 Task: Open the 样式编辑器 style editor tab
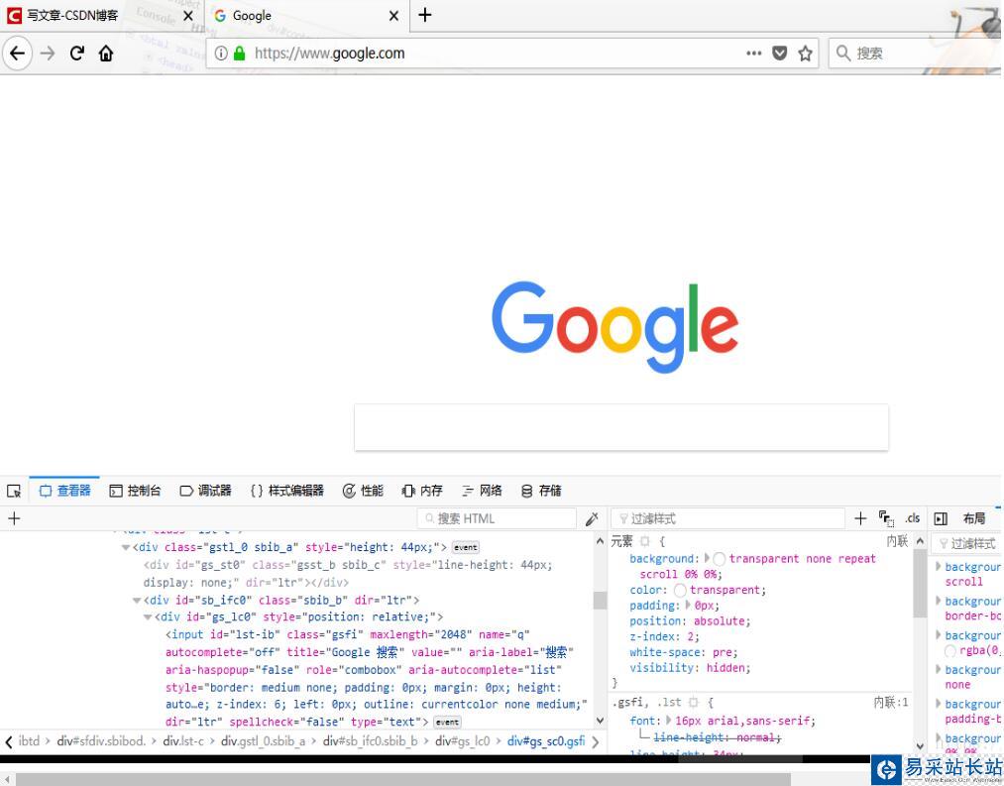(x=286, y=491)
